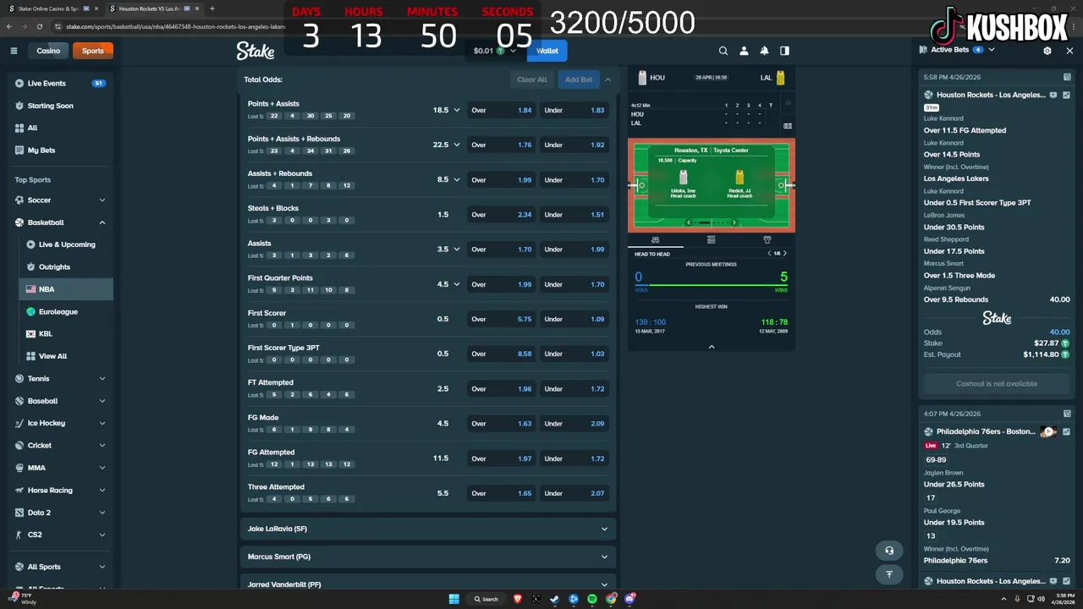Expand the Tennis sidebar category
Viewport: 1083px width, 609px height.
tap(102, 379)
